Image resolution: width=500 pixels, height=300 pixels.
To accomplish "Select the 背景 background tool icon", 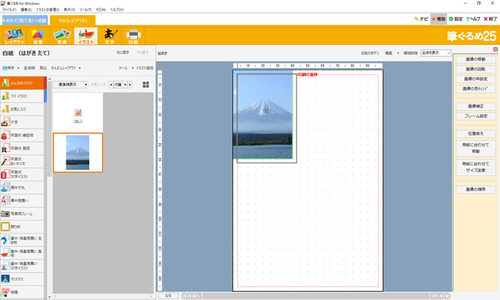I will [38, 36].
